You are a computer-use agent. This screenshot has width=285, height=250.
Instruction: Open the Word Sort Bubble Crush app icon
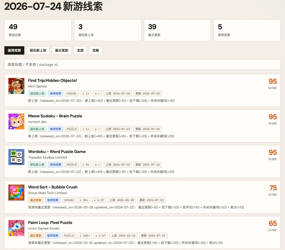[16, 193]
